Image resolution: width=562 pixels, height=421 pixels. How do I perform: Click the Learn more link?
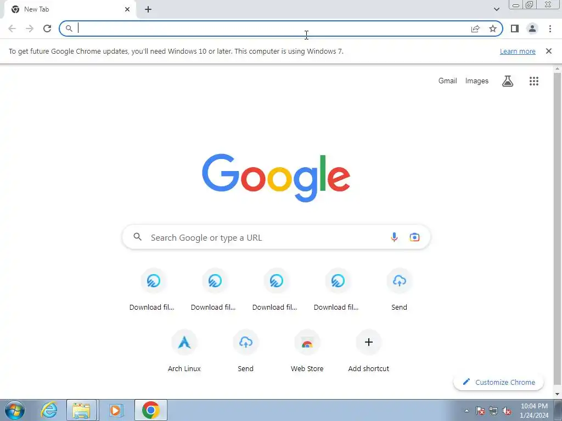[518, 51]
